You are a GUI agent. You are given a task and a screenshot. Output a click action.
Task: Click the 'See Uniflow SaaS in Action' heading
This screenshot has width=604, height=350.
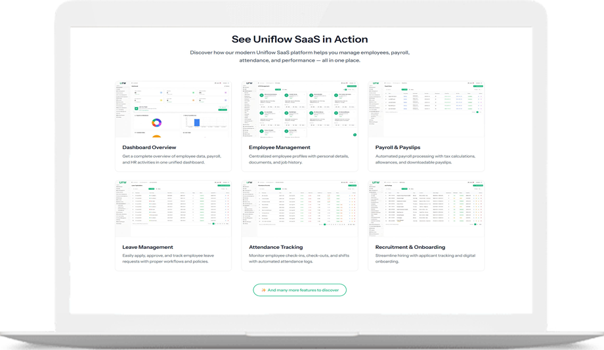(299, 39)
